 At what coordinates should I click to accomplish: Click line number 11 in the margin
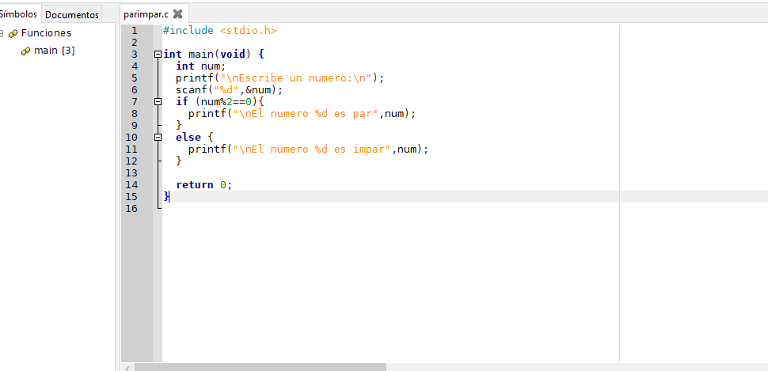tap(131, 150)
